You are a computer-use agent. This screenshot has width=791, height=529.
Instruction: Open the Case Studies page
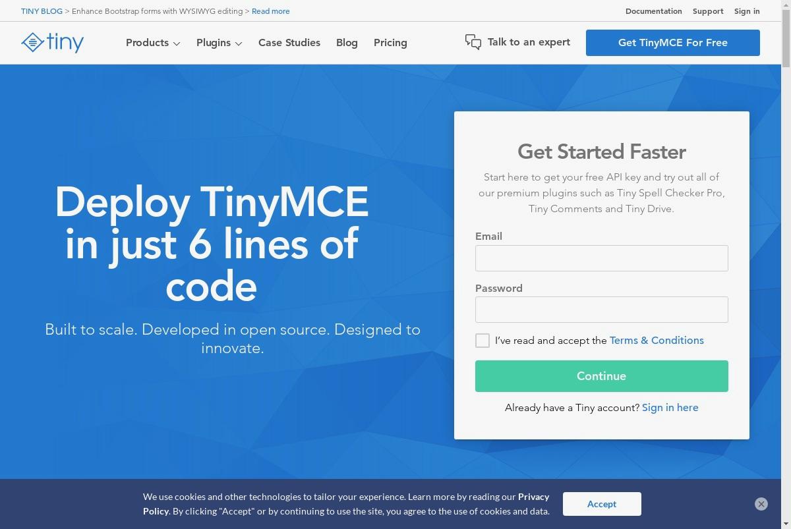pos(289,43)
